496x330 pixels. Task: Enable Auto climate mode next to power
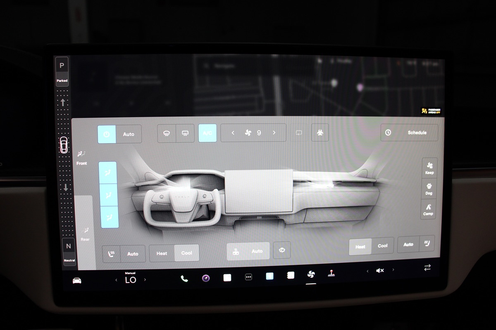[129, 134]
